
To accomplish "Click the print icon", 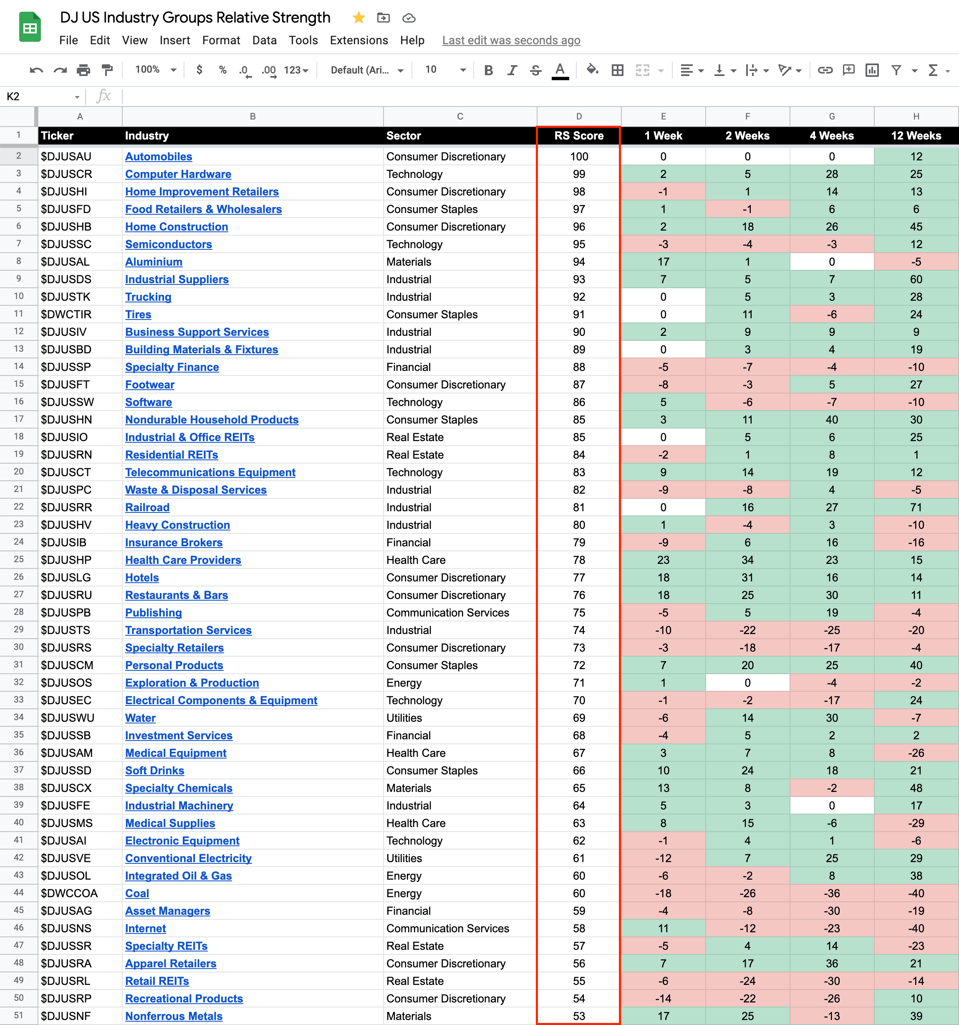I will pyautogui.click(x=83, y=70).
